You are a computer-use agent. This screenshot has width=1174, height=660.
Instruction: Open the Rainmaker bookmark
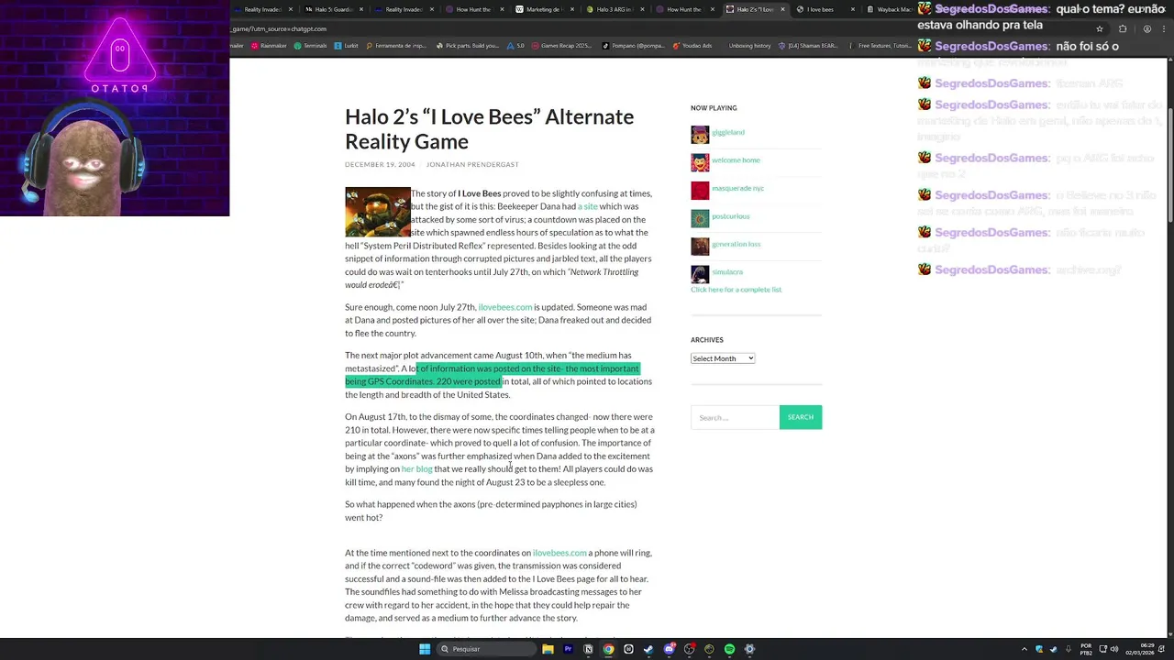(268, 45)
